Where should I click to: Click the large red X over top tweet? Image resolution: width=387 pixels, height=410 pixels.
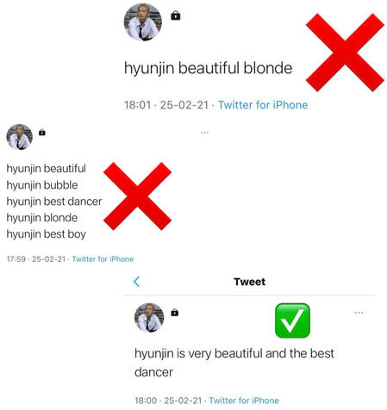click(x=345, y=53)
